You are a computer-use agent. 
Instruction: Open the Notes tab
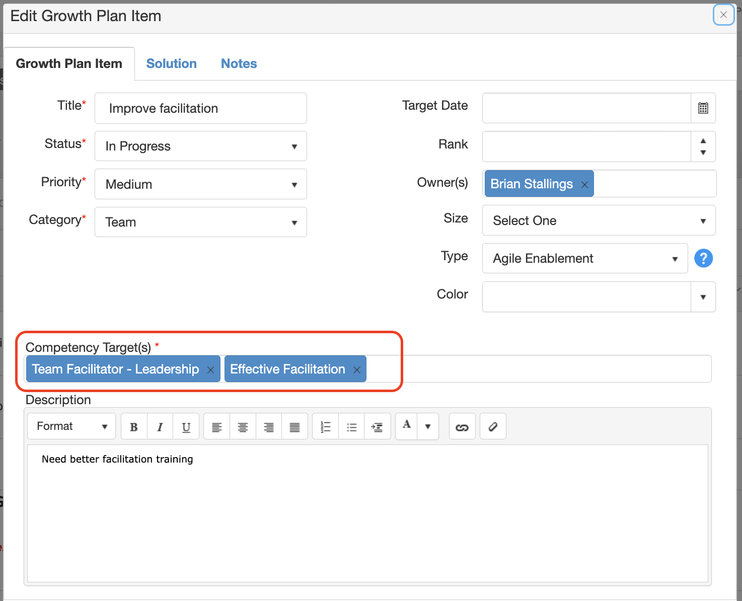(x=239, y=63)
